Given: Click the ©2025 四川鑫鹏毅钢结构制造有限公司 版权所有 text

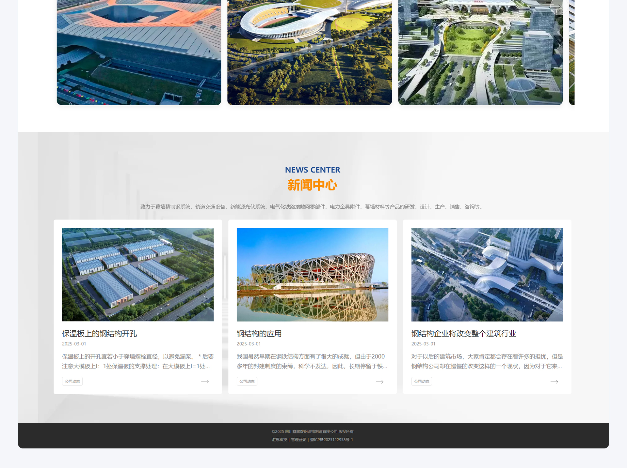Looking at the screenshot, I should [313, 431].
